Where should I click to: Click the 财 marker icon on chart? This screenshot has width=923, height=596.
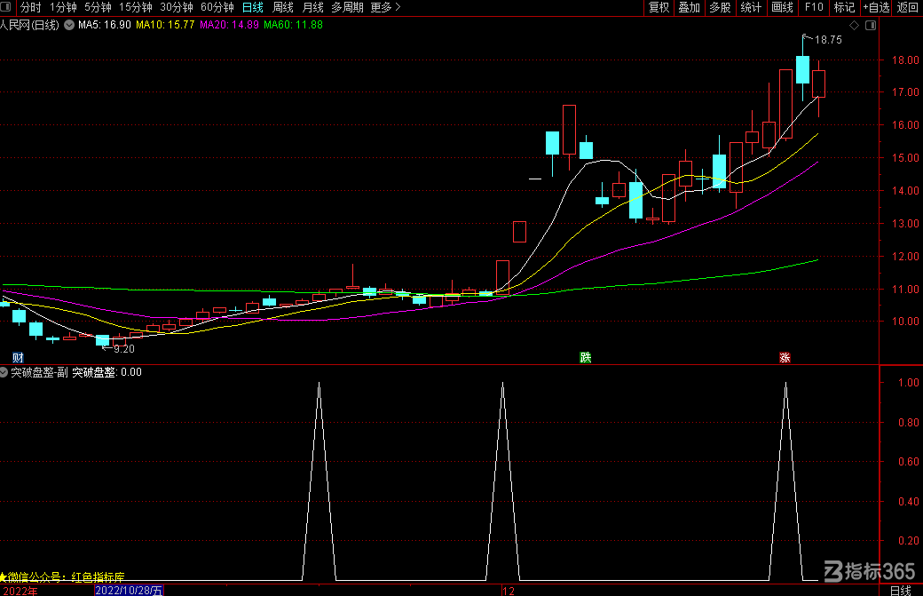[x=19, y=357]
